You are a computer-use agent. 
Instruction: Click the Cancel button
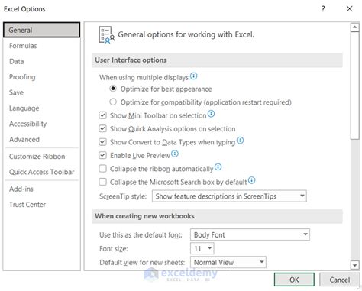click(x=339, y=280)
